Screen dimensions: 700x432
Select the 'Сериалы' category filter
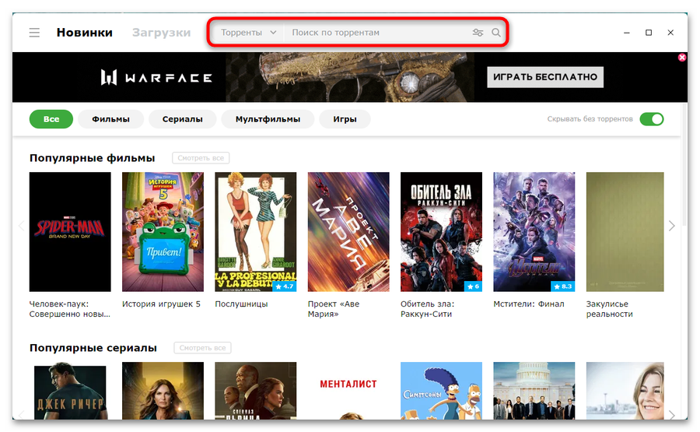pos(182,119)
